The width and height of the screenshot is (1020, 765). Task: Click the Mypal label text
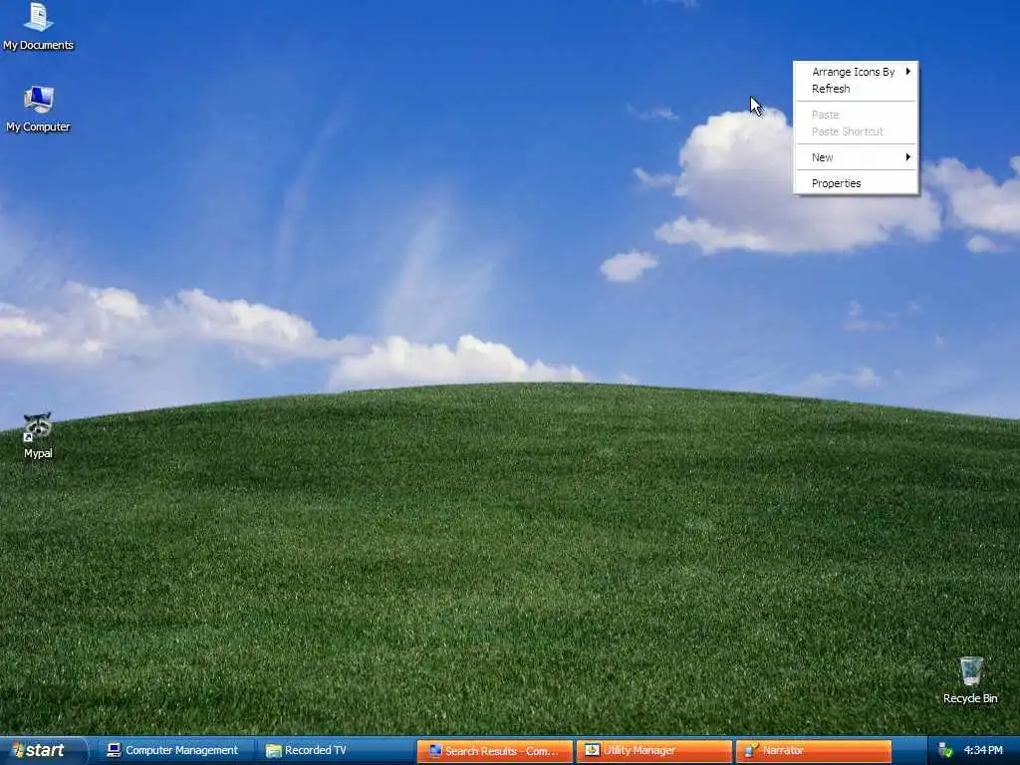coord(38,453)
